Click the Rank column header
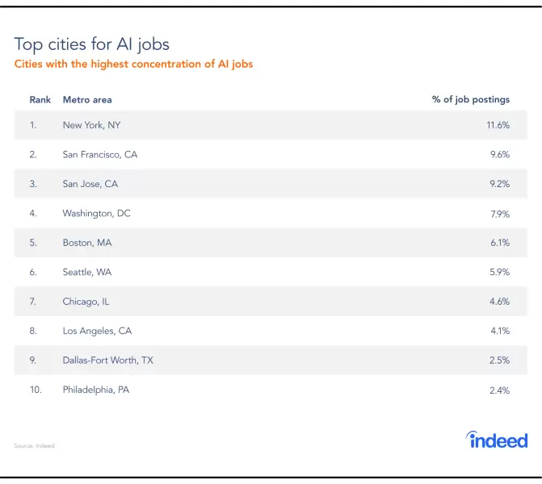The height and width of the screenshot is (484, 542). (40, 100)
